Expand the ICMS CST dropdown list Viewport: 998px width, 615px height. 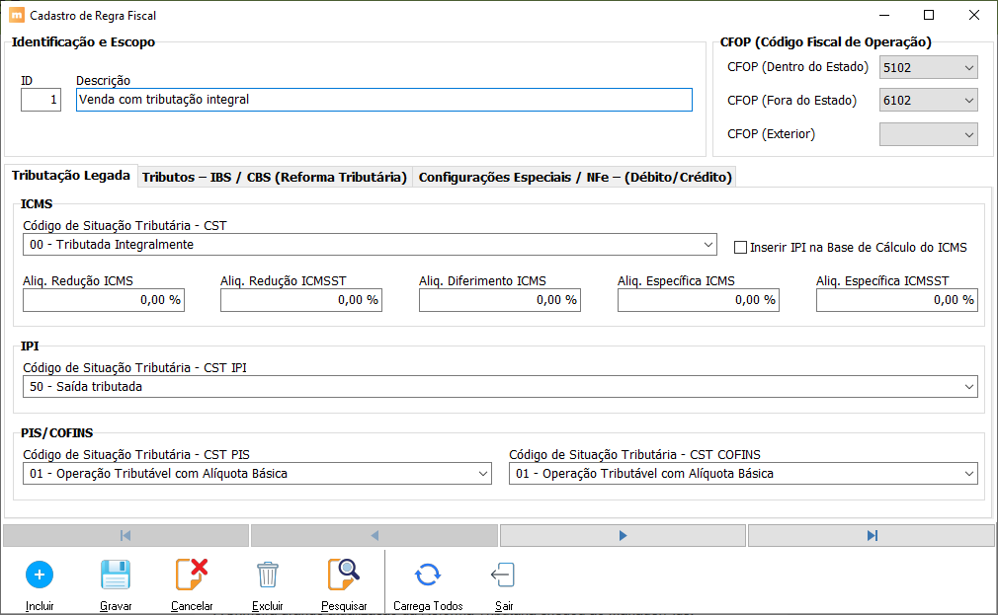click(708, 245)
